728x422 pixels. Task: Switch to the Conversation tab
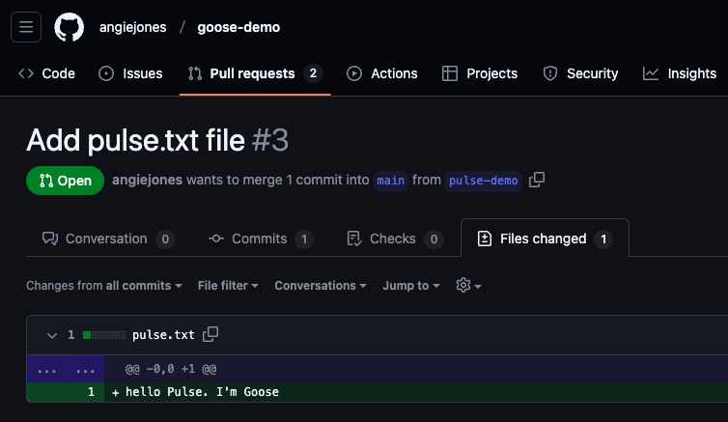108,239
